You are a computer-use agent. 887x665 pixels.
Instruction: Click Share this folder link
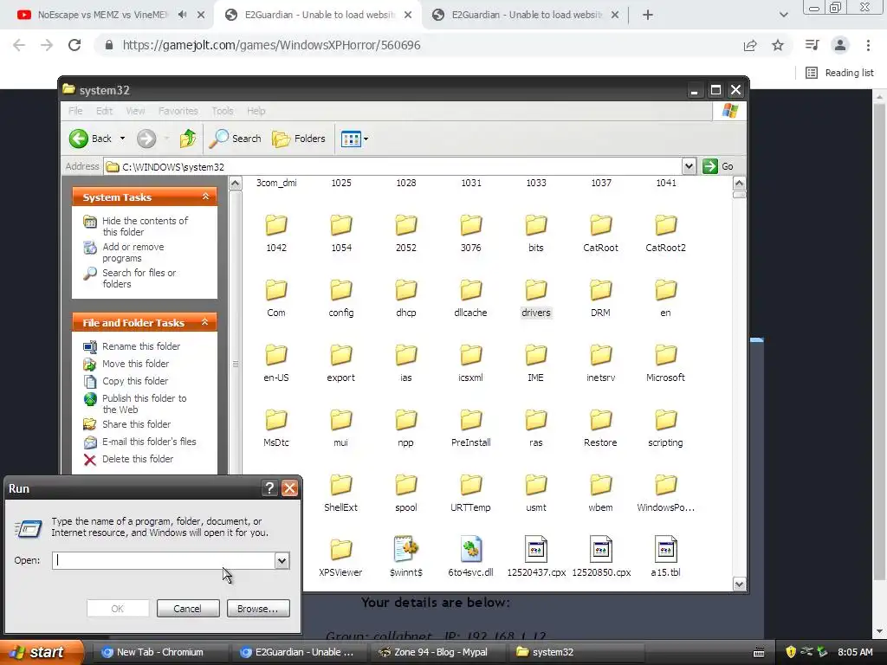(136, 424)
